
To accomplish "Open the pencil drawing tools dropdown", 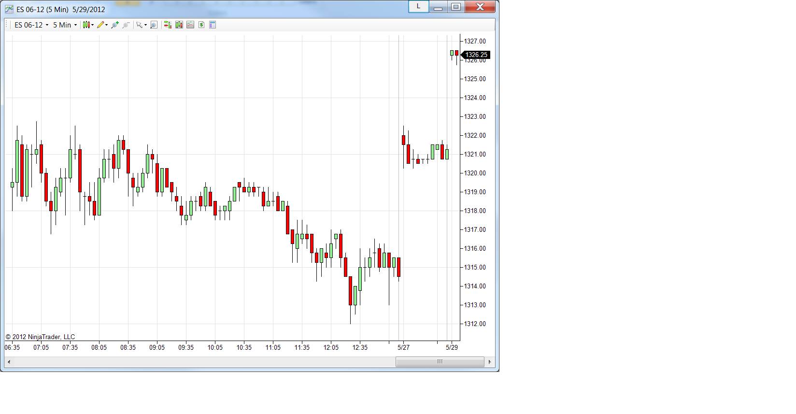I will tap(102, 25).
